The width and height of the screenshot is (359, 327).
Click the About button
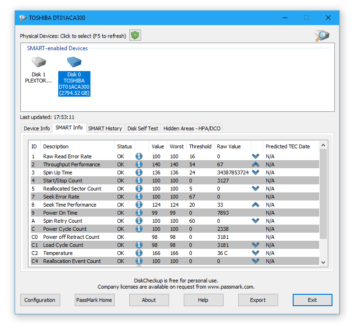coord(149,300)
